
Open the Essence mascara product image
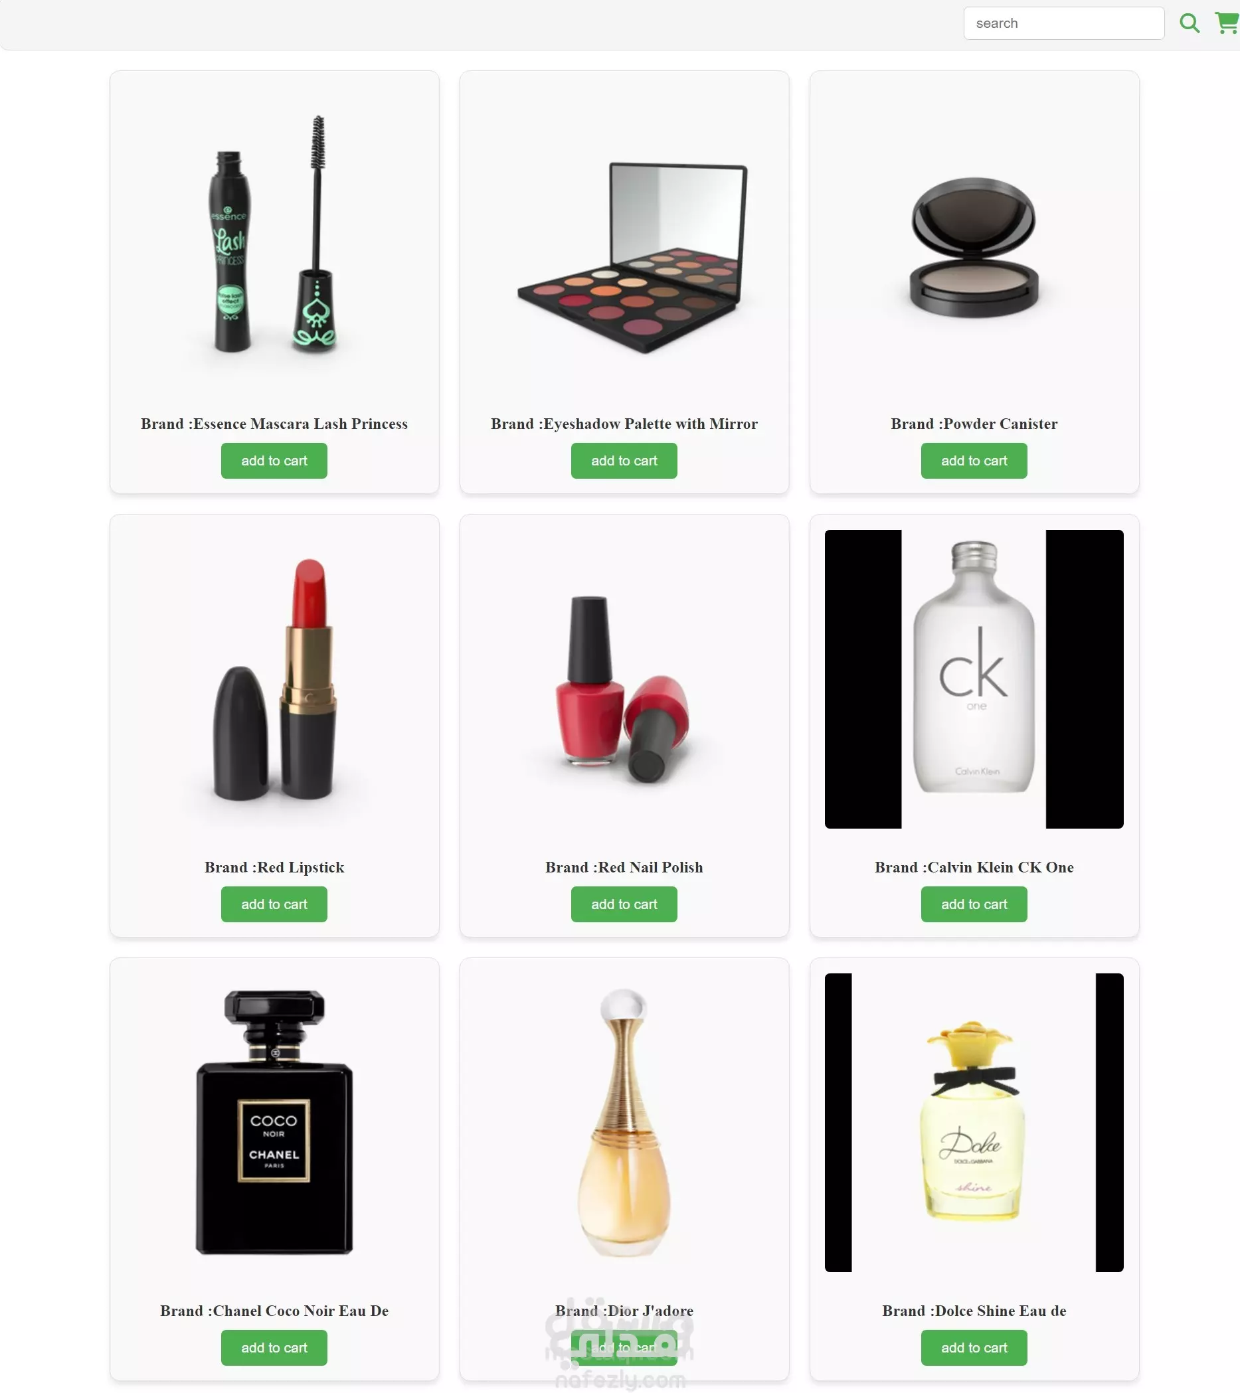(x=274, y=236)
